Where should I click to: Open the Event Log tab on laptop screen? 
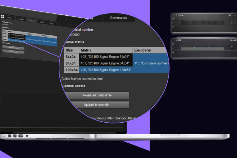(10, 18)
